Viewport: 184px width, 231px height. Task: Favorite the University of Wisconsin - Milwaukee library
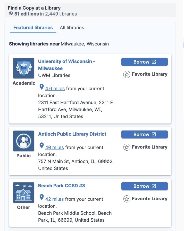[x=145, y=74]
